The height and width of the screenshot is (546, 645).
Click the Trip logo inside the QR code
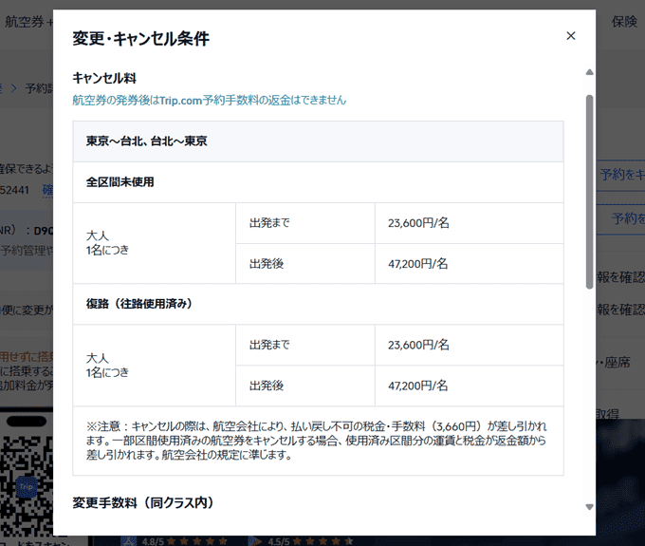coord(26,484)
